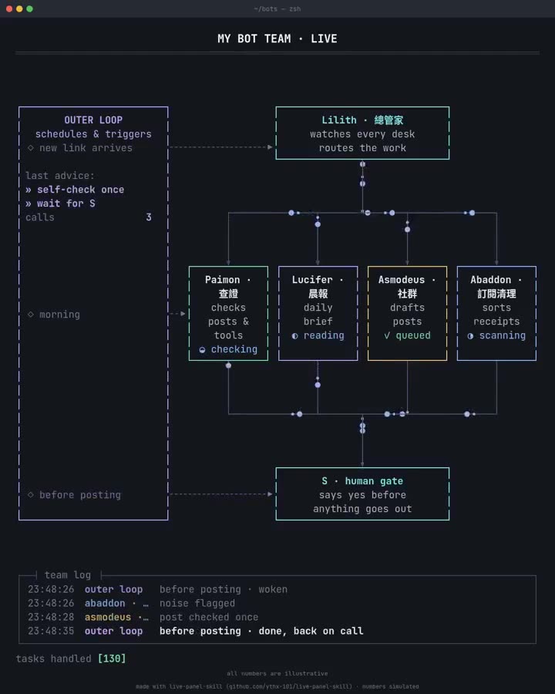Select log message 'before posting · woken'
The image size is (555, 694).
click(224, 590)
